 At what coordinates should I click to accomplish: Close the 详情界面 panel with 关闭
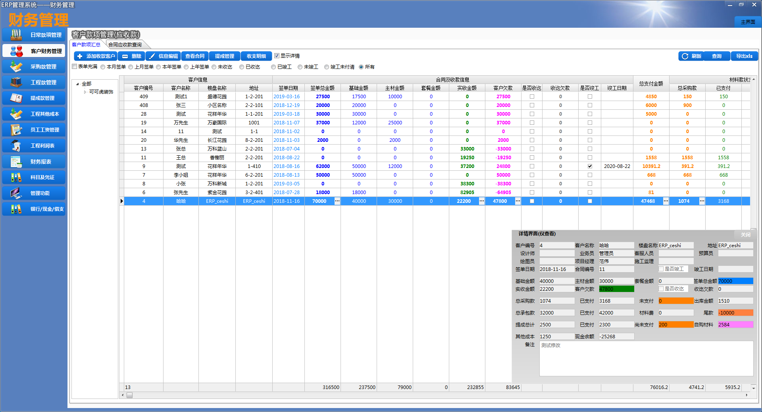click(x=745, y=235)
